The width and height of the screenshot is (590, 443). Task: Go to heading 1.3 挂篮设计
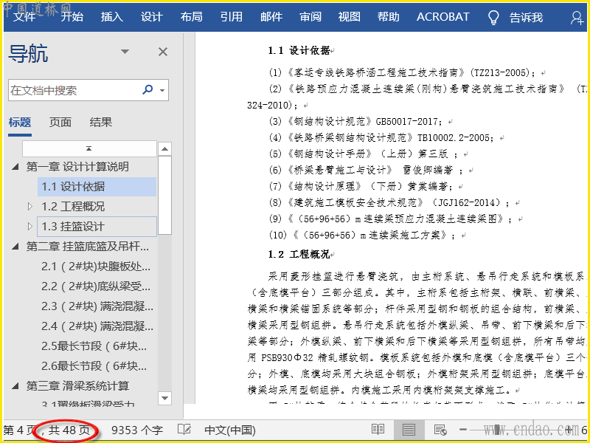tap(97, 227)
